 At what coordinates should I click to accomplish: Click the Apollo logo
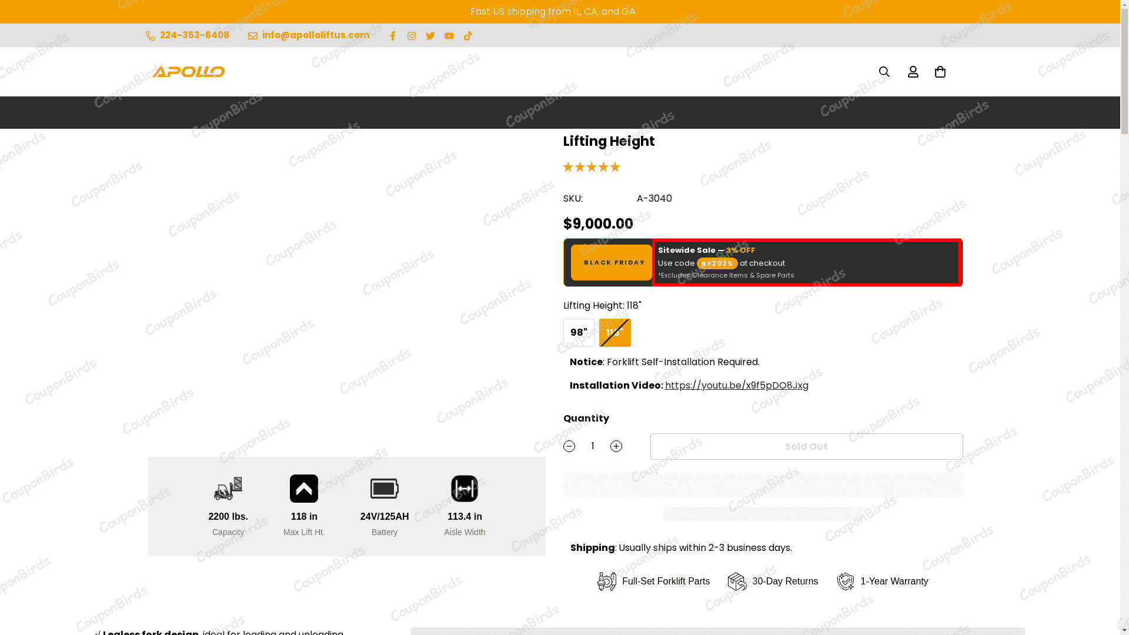tap(189, 72)
